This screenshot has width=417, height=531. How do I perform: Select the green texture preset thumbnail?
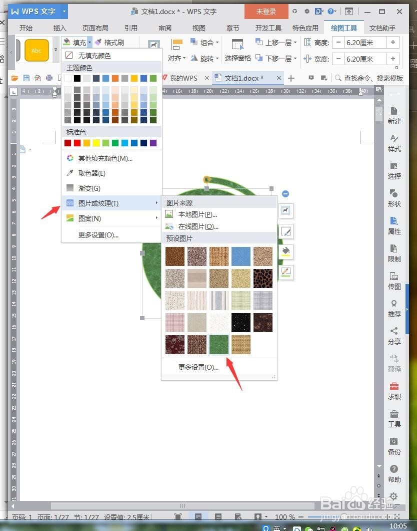pos(218,345)
